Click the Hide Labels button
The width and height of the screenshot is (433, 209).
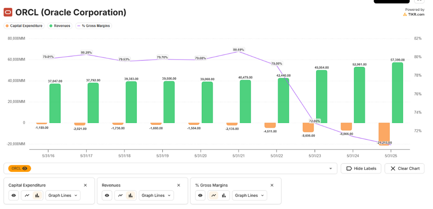click(x=361, y=168)
